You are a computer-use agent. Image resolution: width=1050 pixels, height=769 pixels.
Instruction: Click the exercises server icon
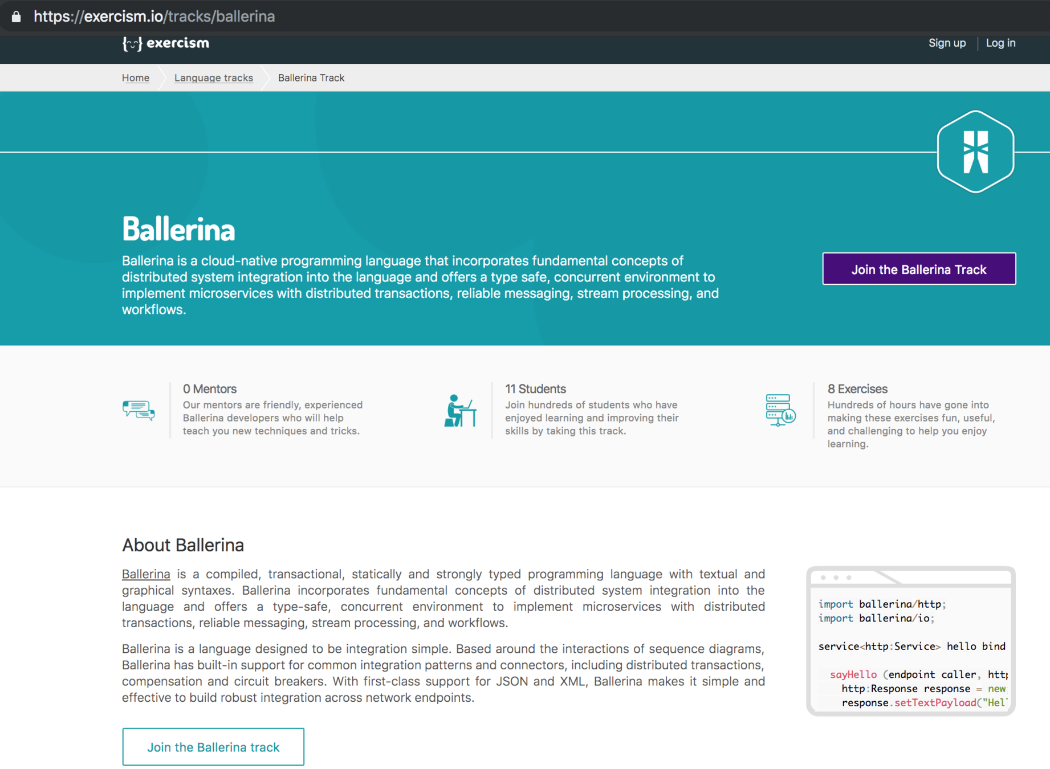coord(780,410)
